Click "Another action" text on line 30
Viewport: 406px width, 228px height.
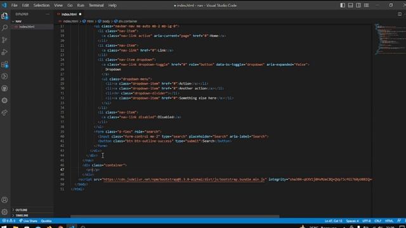click(193, 89)
